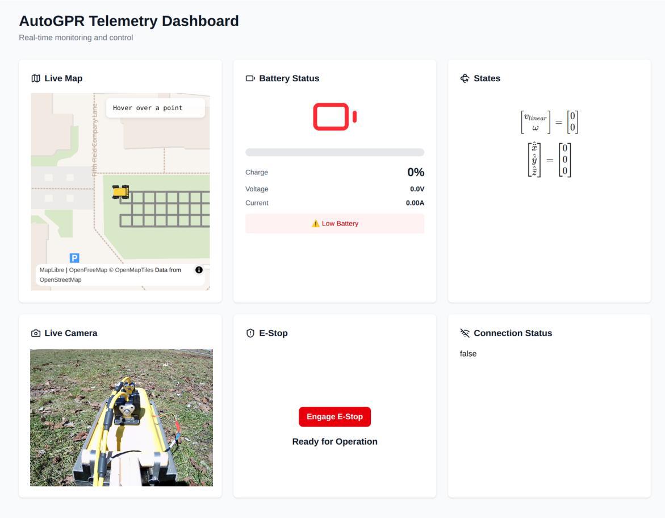
Task: Click the Engage E-Stop button
Action: [x=334, y=416]
